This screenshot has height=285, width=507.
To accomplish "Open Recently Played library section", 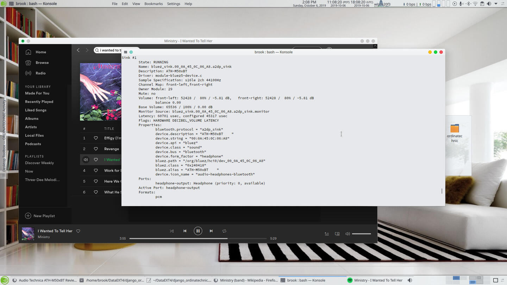I will click(39, 102).
